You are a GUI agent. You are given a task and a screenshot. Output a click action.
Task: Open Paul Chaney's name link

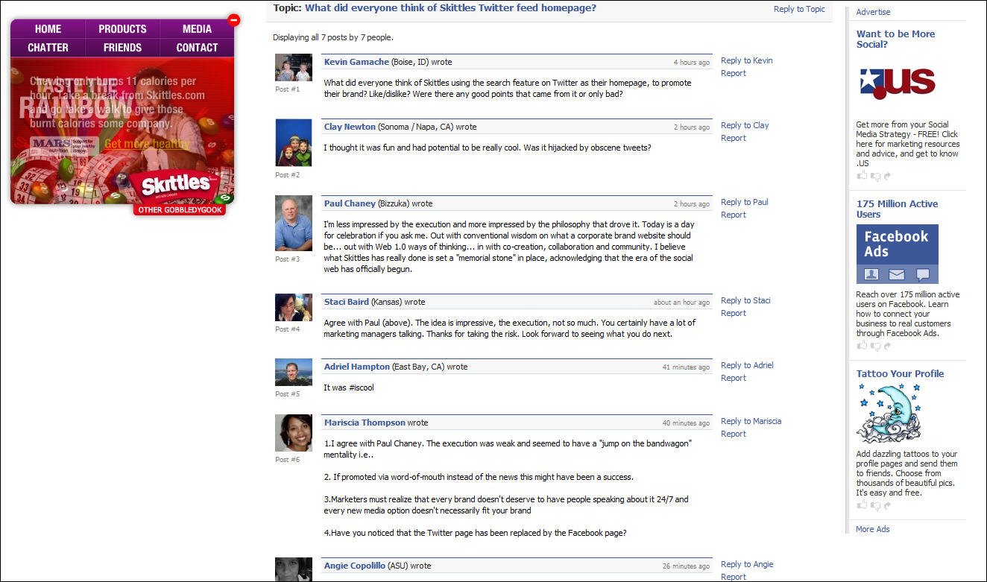pyautogui.click(x=350, y=203)
